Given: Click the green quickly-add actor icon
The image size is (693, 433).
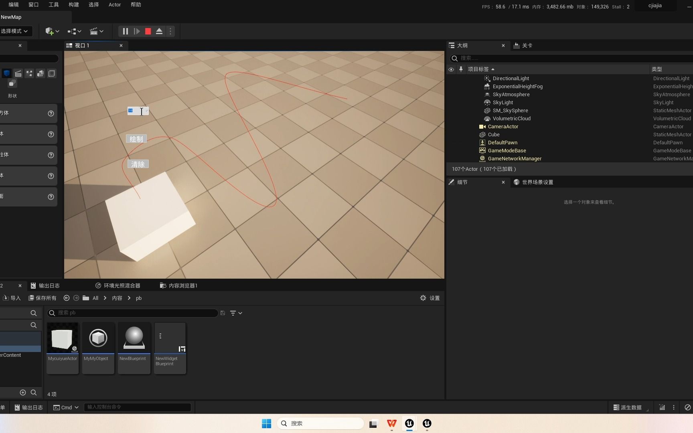Looking at the screenshot, I should pyautogui.click(x=50, y=31).
